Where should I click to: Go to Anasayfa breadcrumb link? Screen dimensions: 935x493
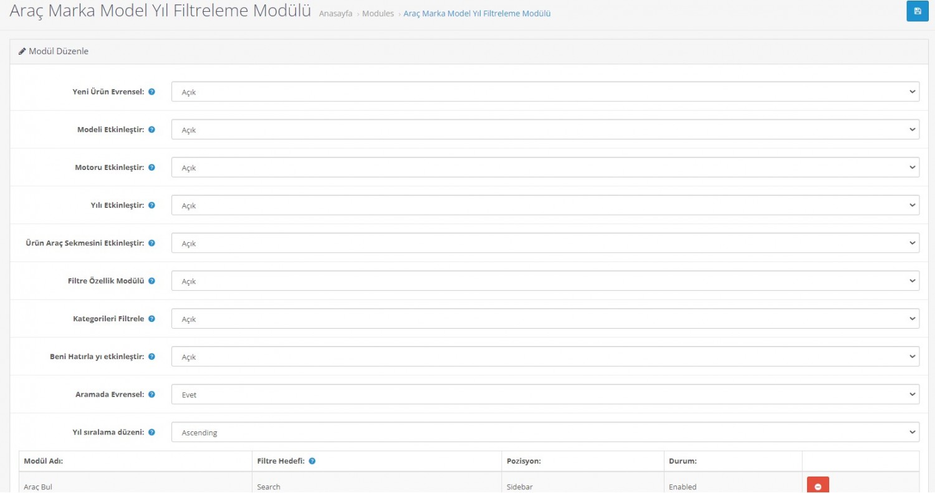[x=335, y=14]
